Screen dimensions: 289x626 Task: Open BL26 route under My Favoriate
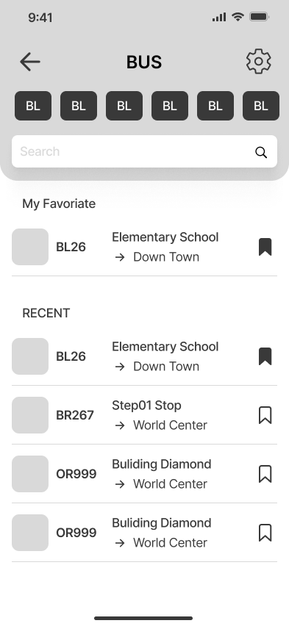coord(144,247)
